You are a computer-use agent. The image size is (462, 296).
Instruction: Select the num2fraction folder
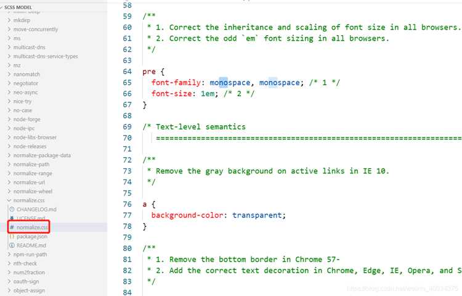click(x=29, y=273)
